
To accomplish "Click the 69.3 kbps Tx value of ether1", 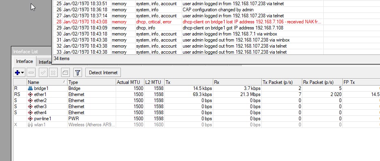I will click(x=202, y=94).
